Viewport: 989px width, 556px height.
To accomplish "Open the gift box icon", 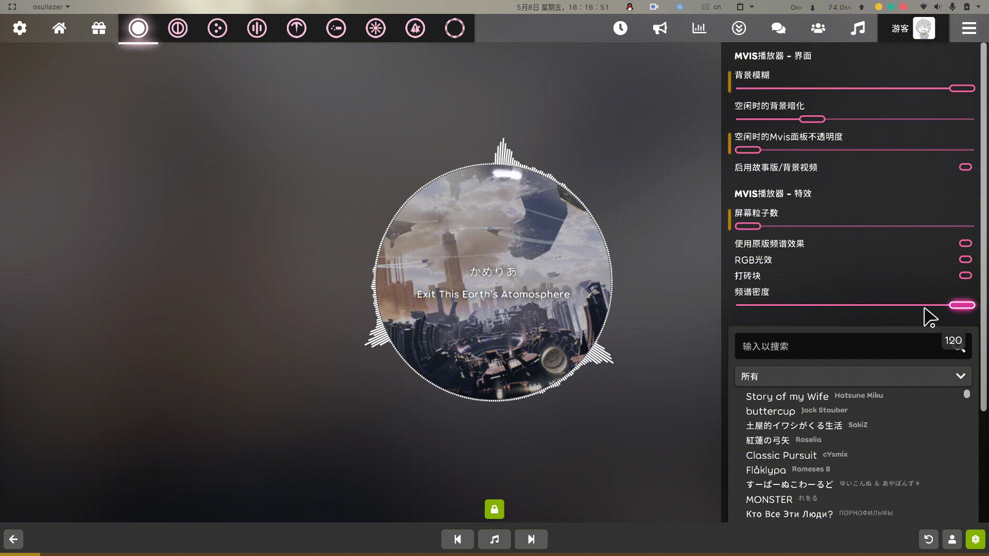I will pyautogui.click(x=99, y=28).
